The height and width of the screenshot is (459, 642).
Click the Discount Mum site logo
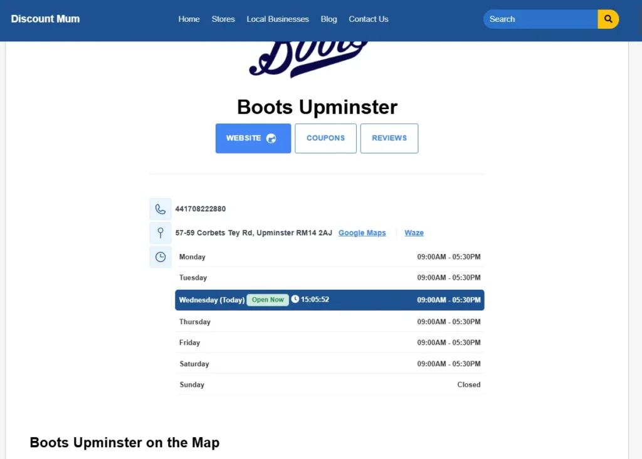click(x=45, y=19)
